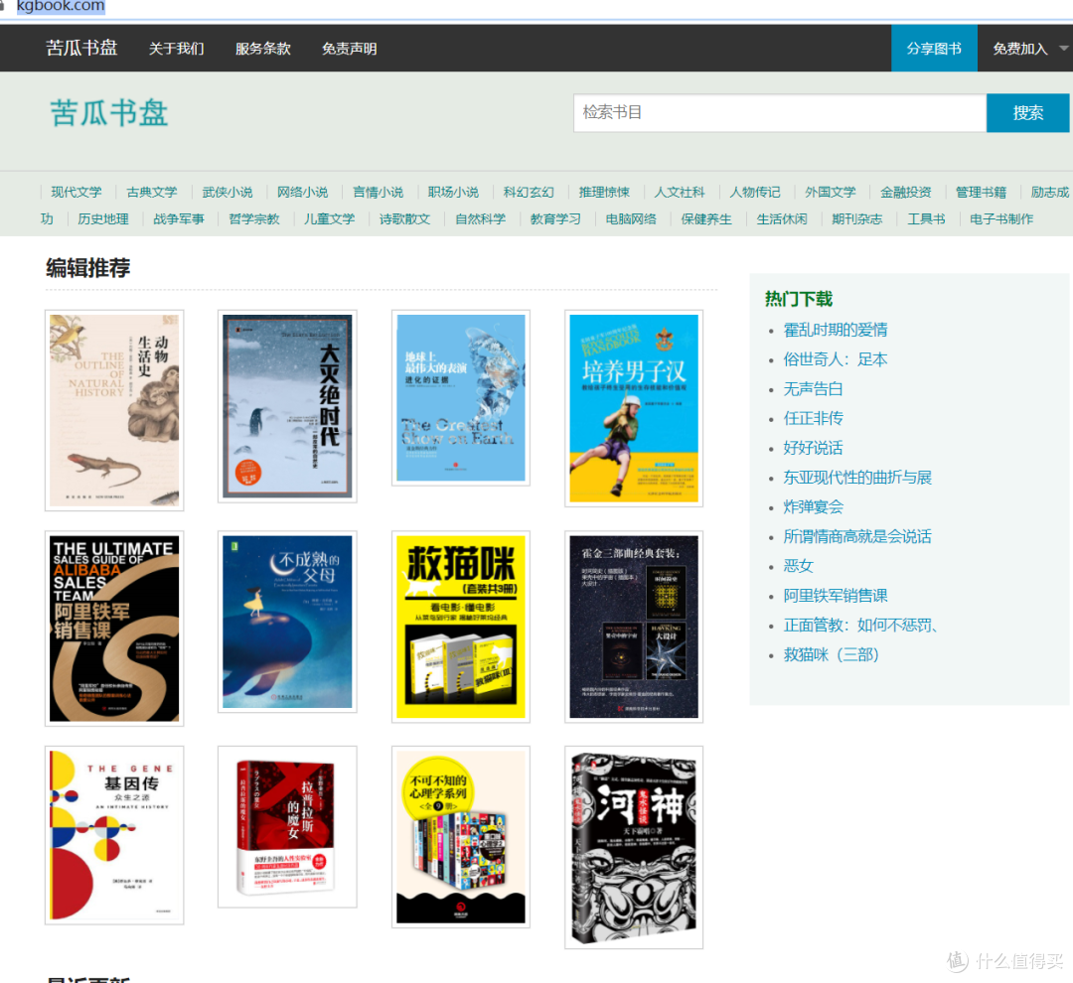The height and width of the screenshot is (983, 1073).
Task: Open the 苦瓜书盘 brand link in navbar
Action: point(81,48)
